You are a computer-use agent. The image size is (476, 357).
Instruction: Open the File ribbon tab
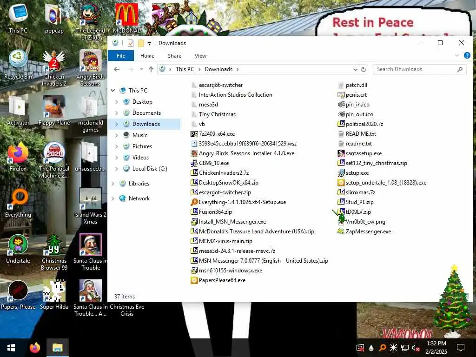pos(121,56)
